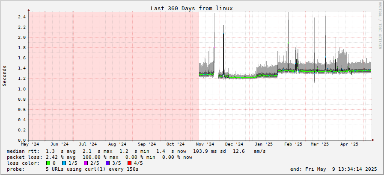Click the y-axis arrowhead at top of graph
384x175 pixels.
[29, 10]
